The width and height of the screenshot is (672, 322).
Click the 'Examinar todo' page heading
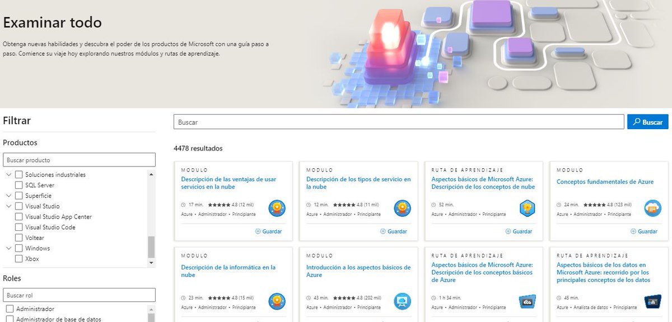point(53,23)
